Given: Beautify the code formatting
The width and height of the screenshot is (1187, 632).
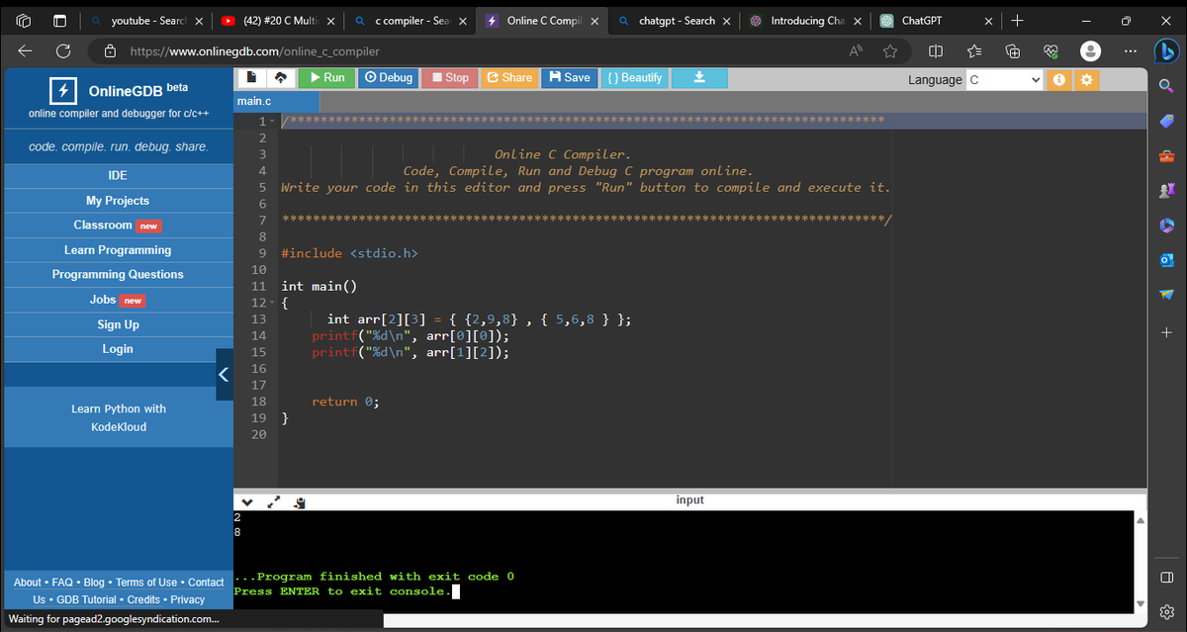Looking at the screenshot, I should (635, 77).
